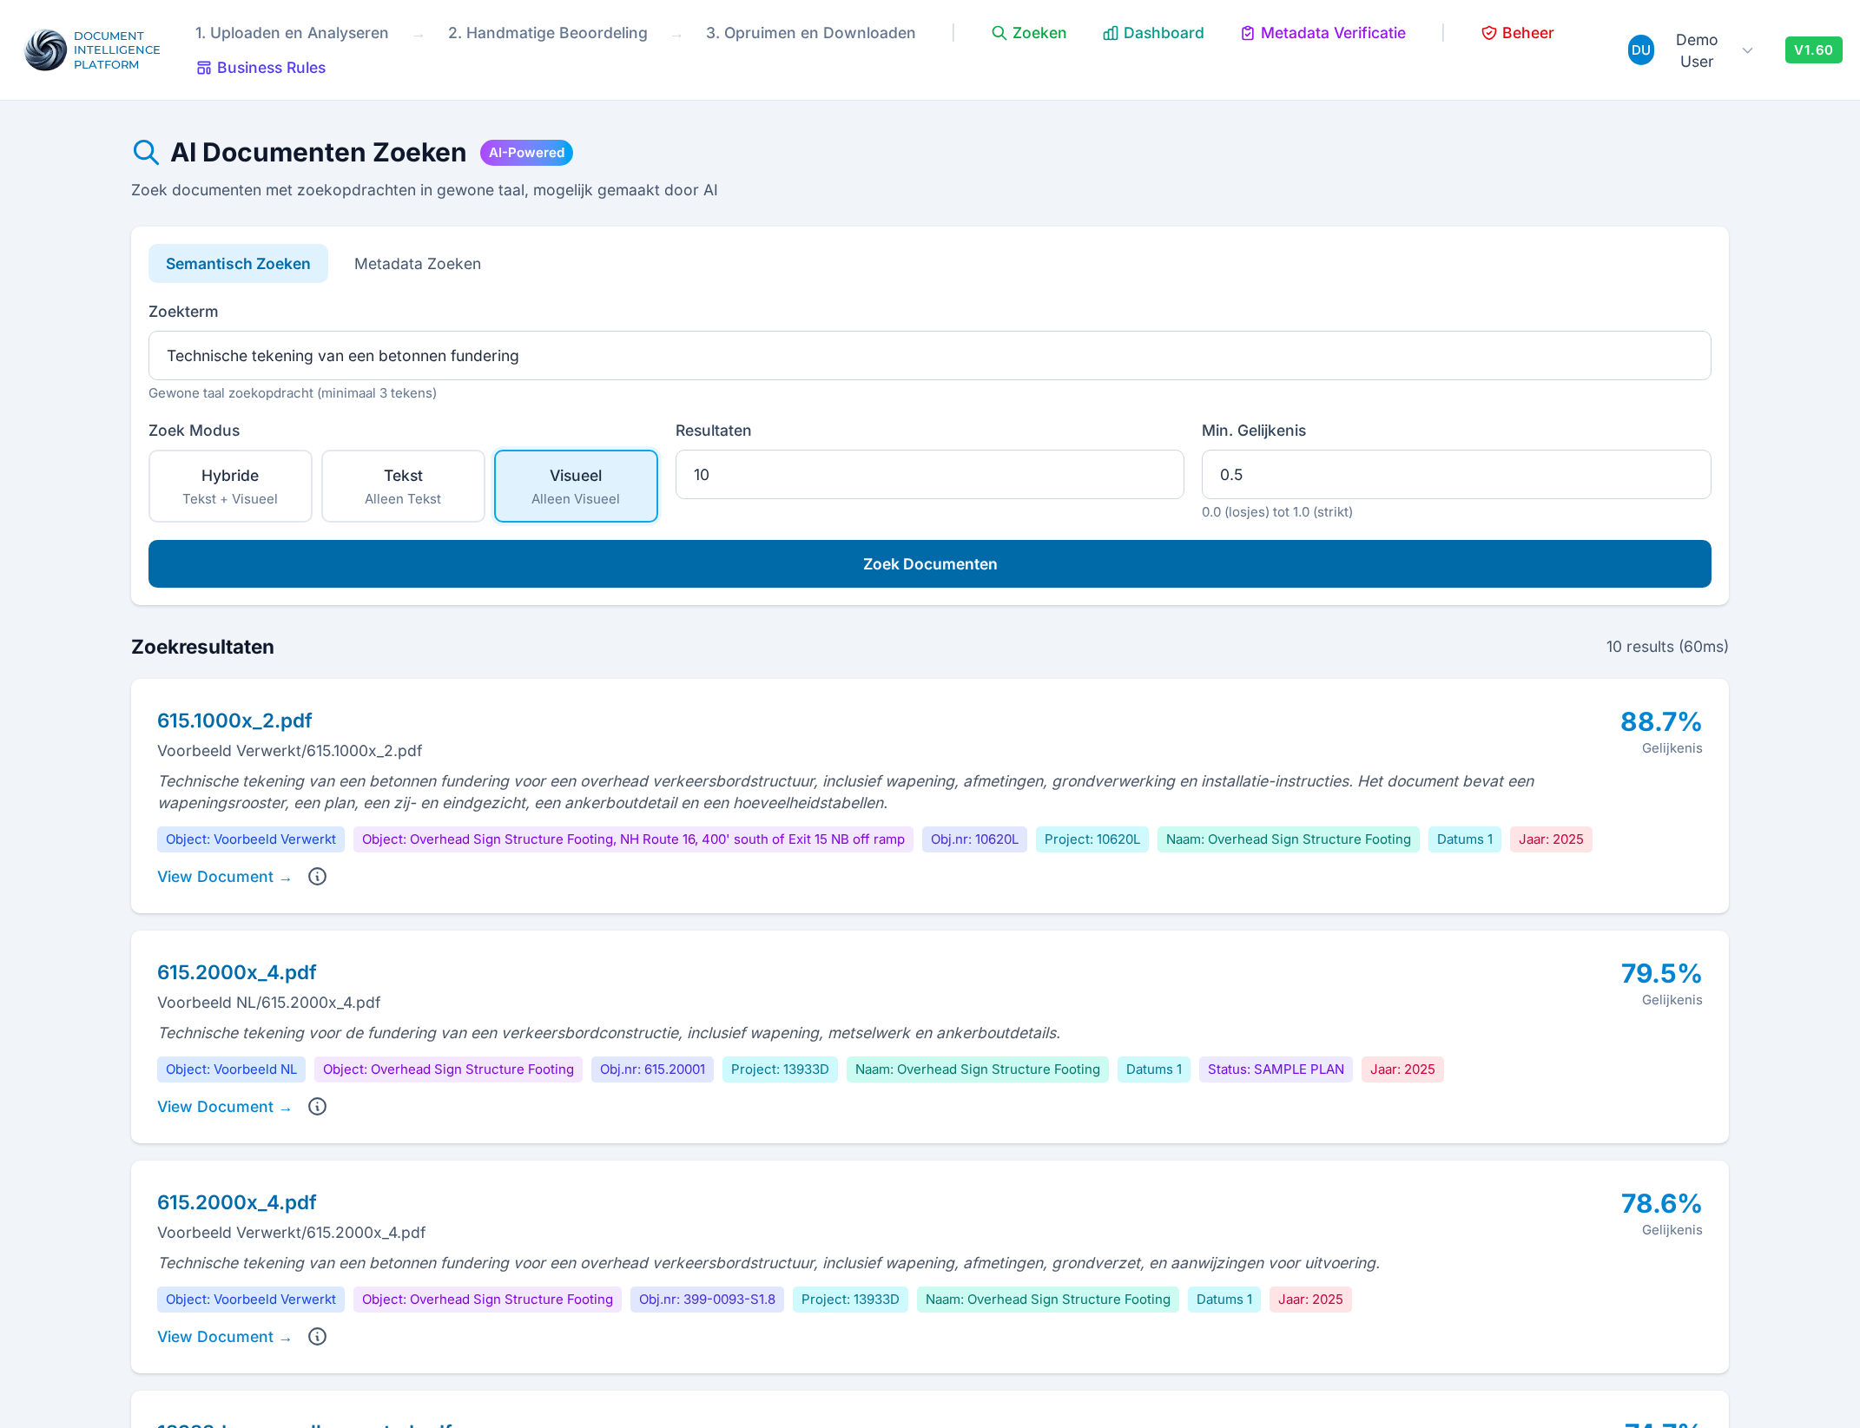Select the Tekst search mode
1860x1428 pixels.
tap(403, 486)
